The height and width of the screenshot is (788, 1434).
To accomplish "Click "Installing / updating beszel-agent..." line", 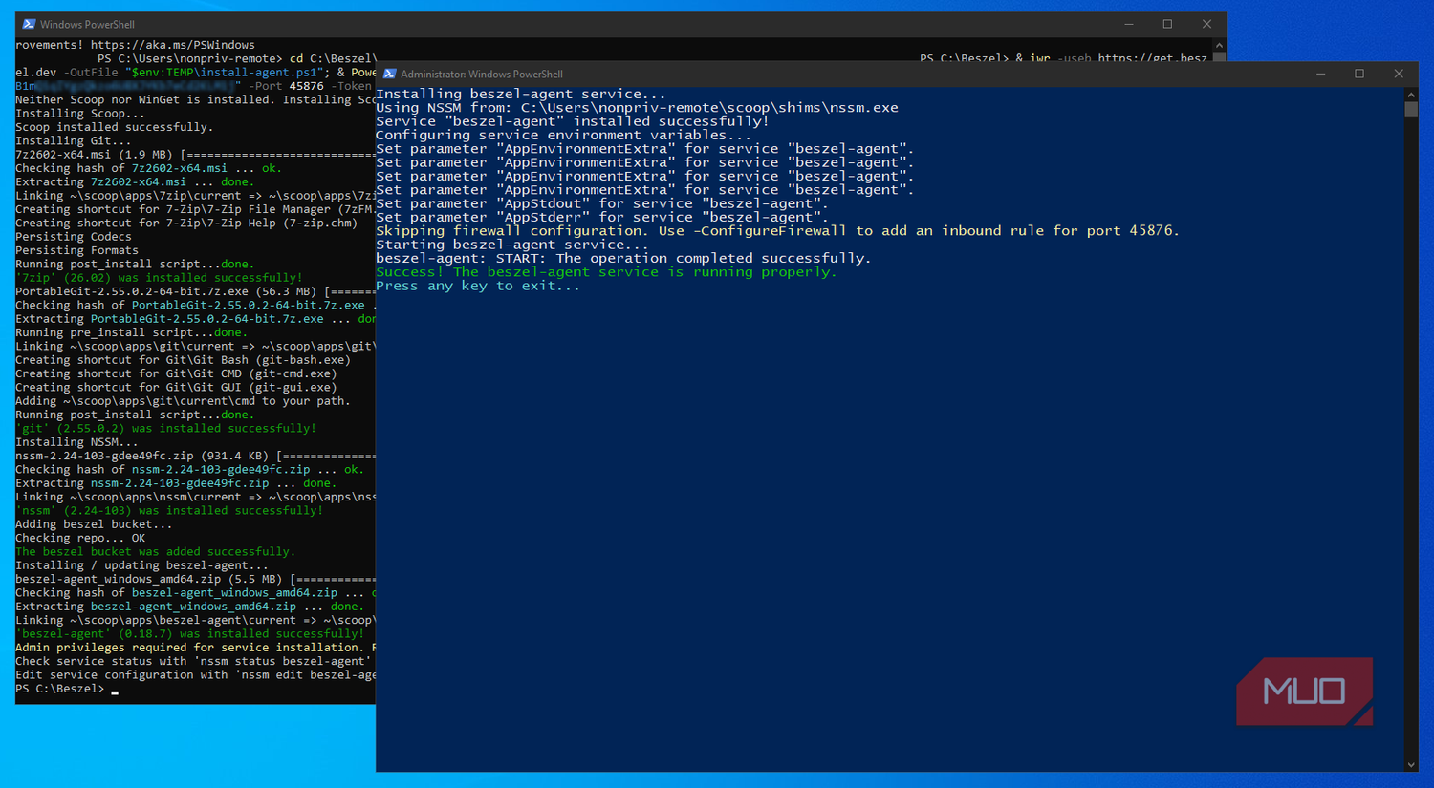I will 141,565.
